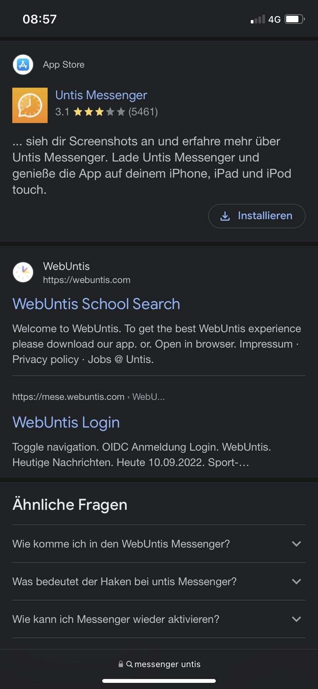Tap the Installieren button
This screenshot has width=318, height=689.
257,216
